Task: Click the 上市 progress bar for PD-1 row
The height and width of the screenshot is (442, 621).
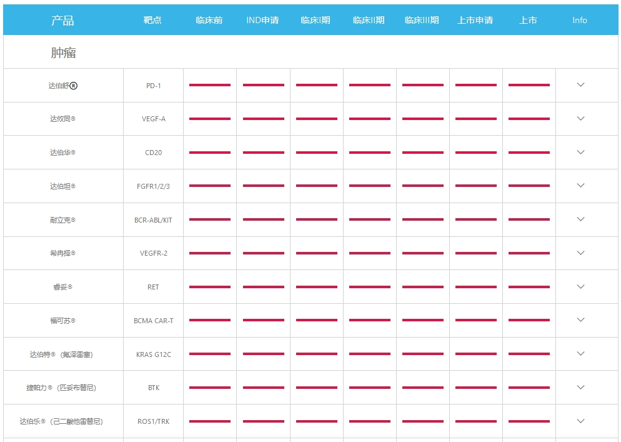Action: point(529,85)
